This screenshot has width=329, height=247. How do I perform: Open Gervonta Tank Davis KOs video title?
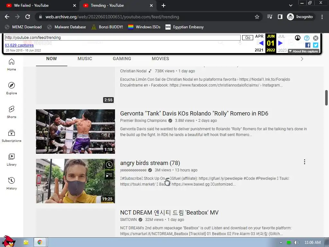point(194,114)
